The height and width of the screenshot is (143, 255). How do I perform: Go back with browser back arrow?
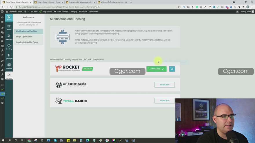pyautogui.click(x=3, y=7)
